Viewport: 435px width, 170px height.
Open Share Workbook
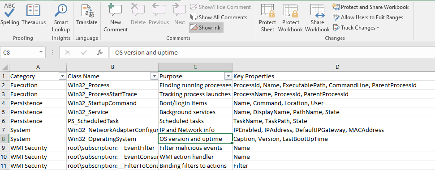click(317, 18)
